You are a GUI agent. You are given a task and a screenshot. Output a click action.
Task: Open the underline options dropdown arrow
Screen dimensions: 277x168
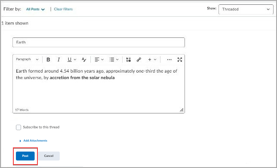[75, 60]
